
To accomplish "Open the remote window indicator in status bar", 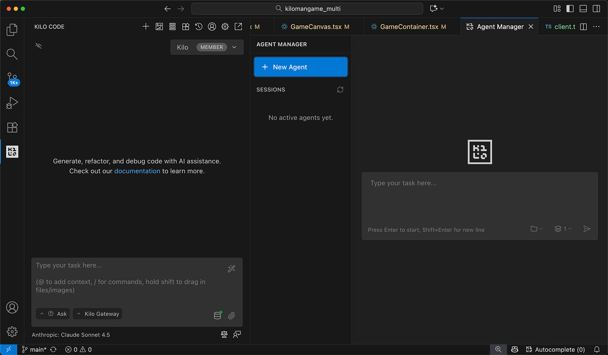I will (x=8, y=350).
